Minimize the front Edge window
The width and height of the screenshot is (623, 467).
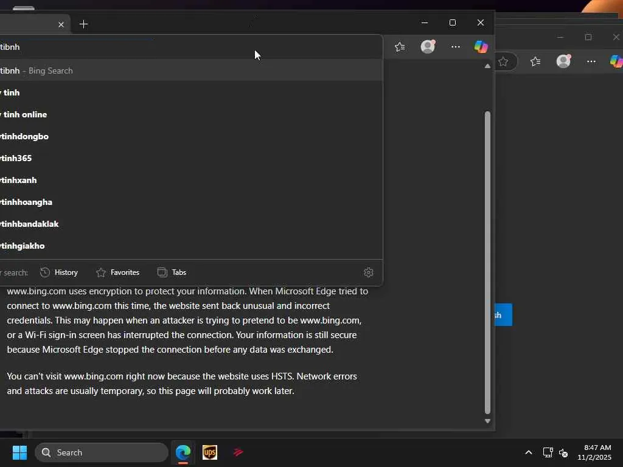(424, 22)
